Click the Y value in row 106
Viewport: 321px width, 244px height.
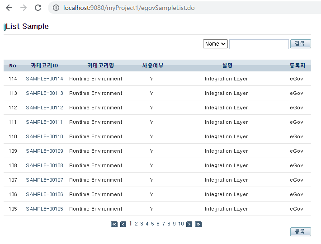tap(151, 194)
